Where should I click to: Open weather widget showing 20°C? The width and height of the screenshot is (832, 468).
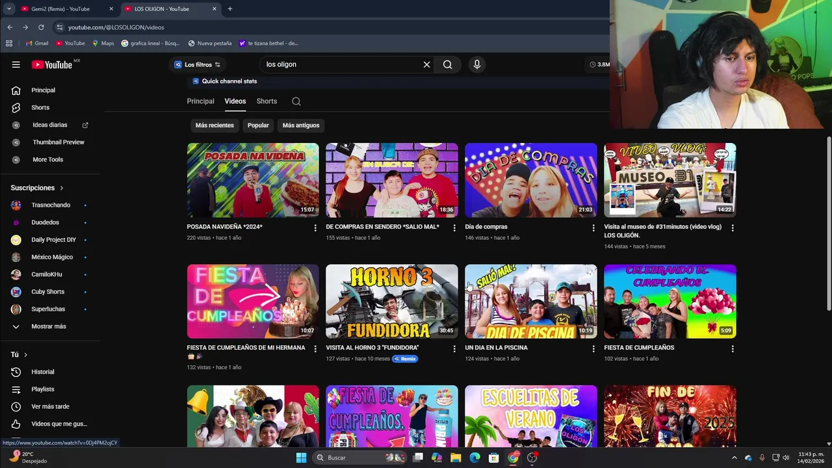27,458
